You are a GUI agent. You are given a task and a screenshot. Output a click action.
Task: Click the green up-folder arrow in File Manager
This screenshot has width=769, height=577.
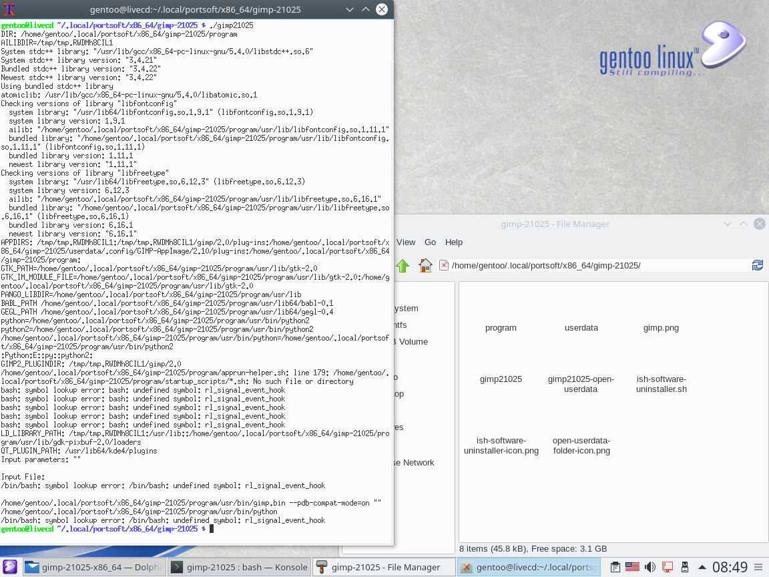pyautogui.click(x=403, y=265)
